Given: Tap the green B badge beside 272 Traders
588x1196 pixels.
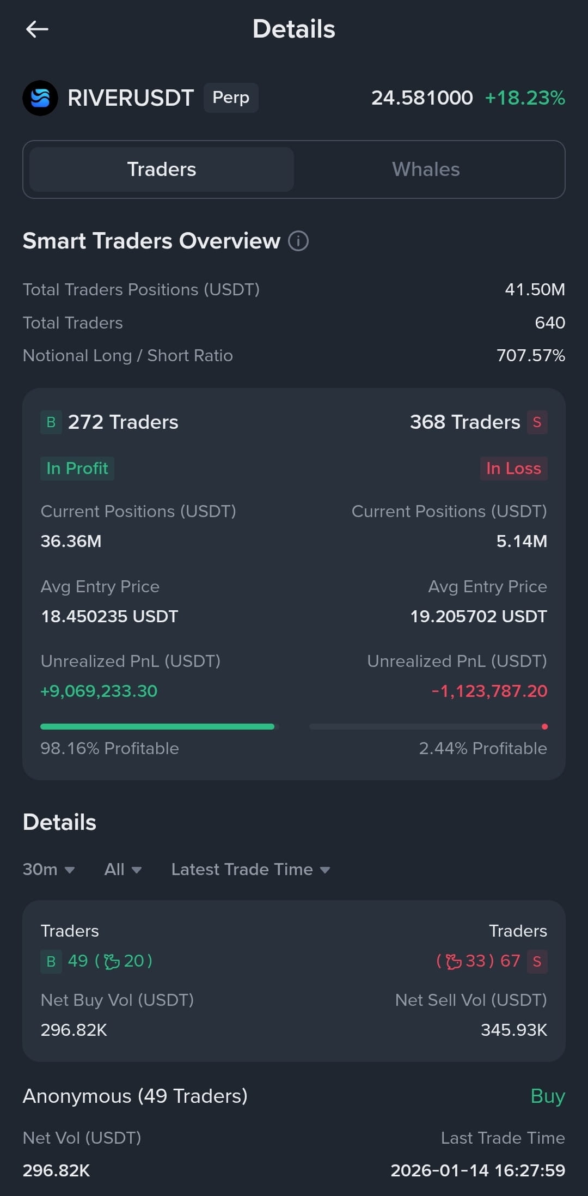Looking at the screenshot, I should click(51, 422).
